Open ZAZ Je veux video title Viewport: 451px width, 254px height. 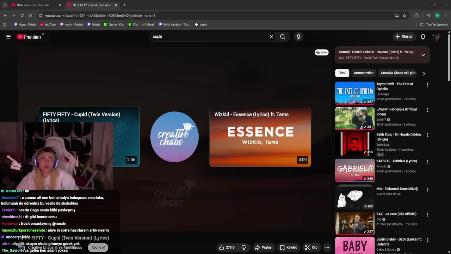coord(396,214)
